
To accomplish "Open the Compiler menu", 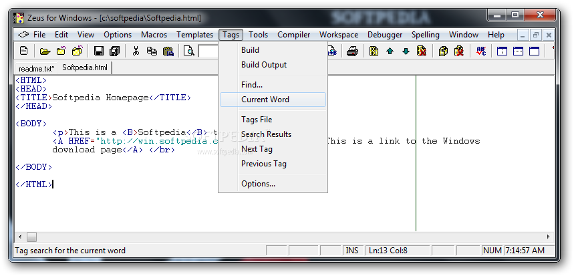I will [294, 35].
